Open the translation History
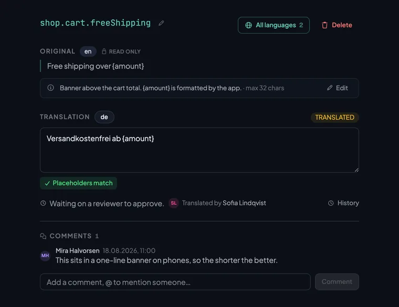399x307 pixels. 343,203
